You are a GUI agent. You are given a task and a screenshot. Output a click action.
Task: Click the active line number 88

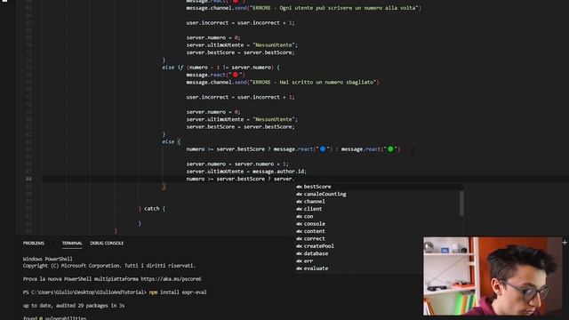point(28,179)
